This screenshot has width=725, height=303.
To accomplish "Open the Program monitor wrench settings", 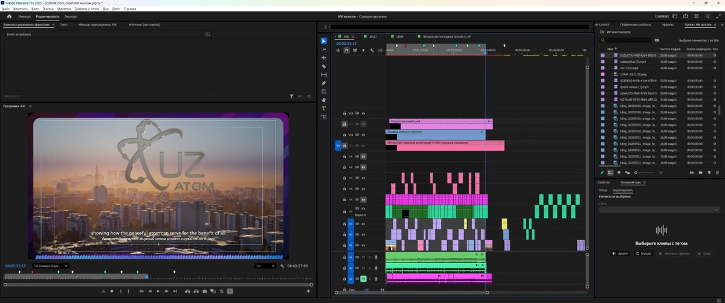I will click(x=282, y=266).
